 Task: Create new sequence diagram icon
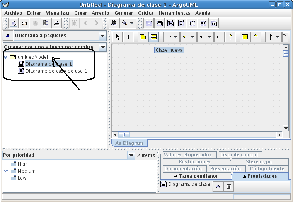[170, 23]
